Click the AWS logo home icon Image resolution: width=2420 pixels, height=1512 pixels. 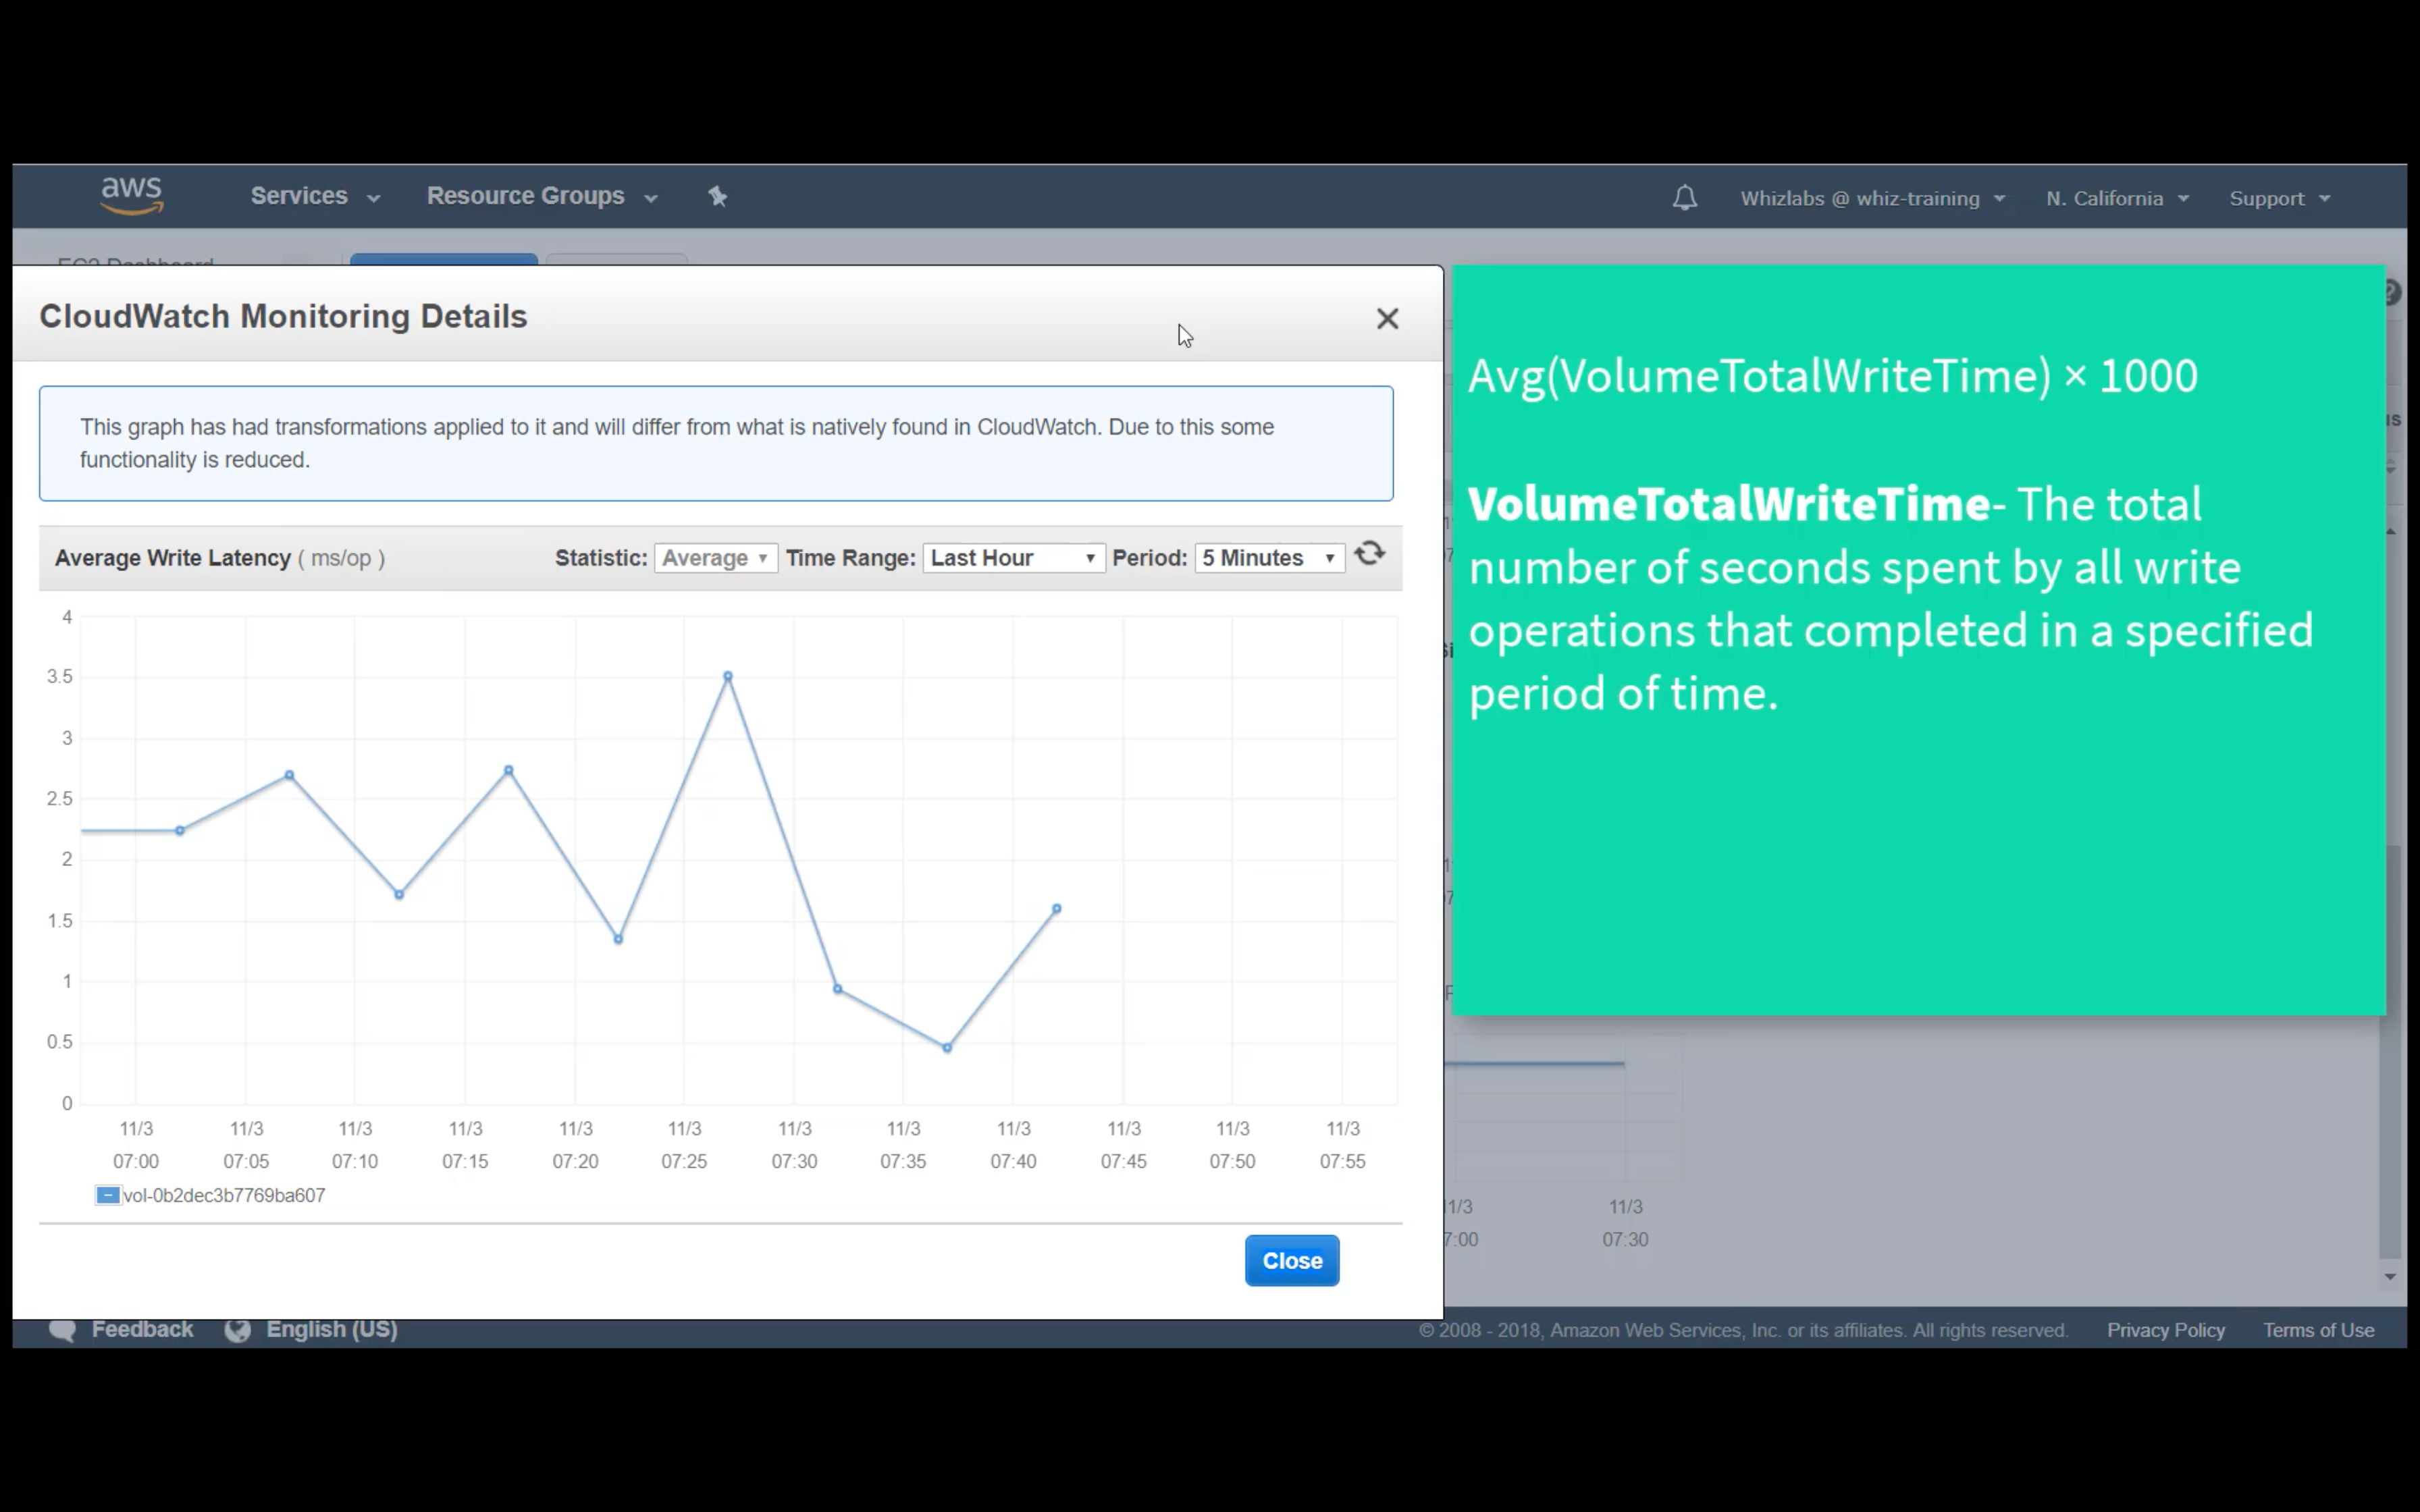coord(131,195)
